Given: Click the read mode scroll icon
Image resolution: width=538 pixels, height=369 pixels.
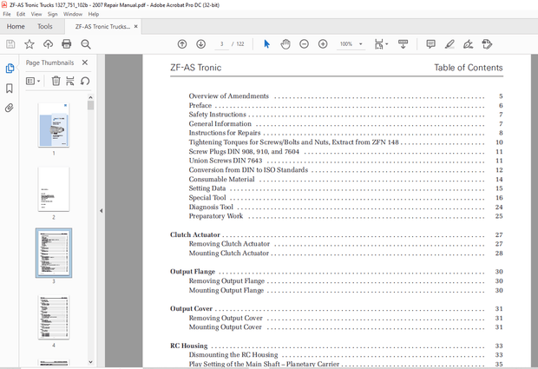Looking at the screenshot, I should [x=403, y=44].
